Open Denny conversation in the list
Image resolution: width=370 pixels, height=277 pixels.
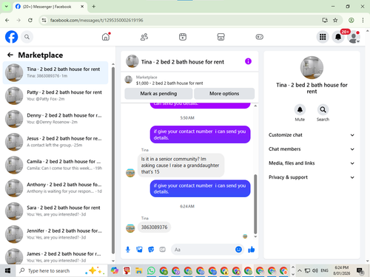(x=55, y=119)
